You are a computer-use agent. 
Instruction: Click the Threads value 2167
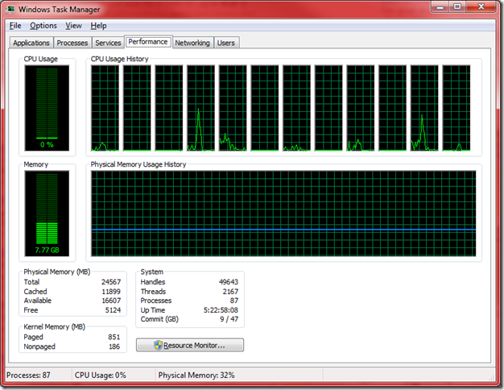(x=230, y=292)
